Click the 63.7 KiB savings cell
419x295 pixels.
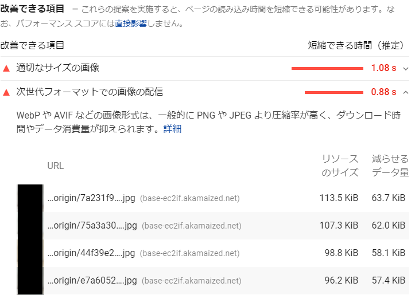point(389,198)
